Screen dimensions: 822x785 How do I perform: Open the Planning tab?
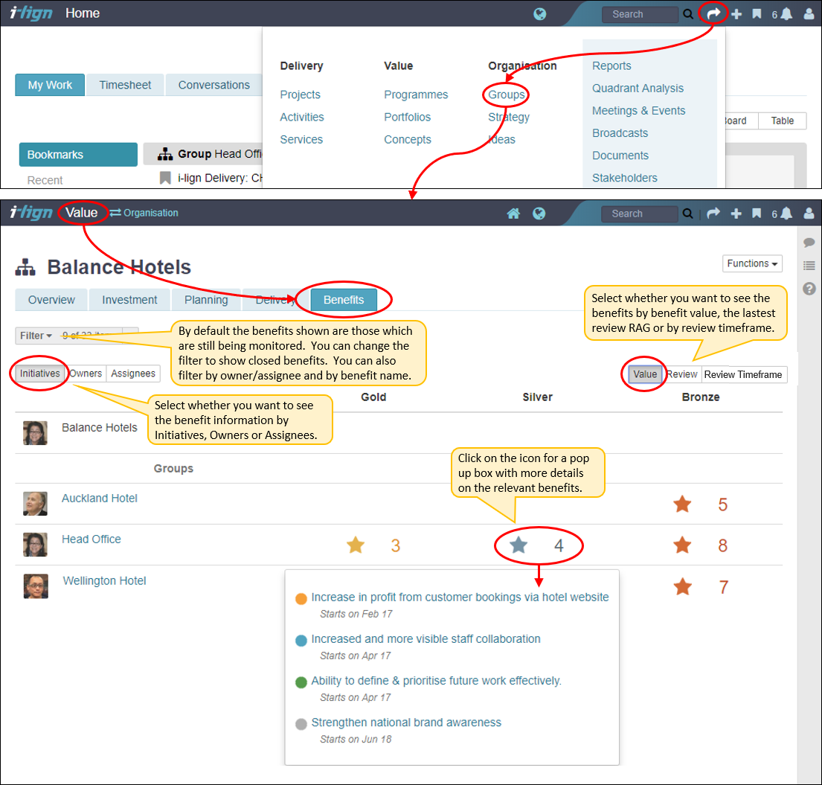coord(206,300)
